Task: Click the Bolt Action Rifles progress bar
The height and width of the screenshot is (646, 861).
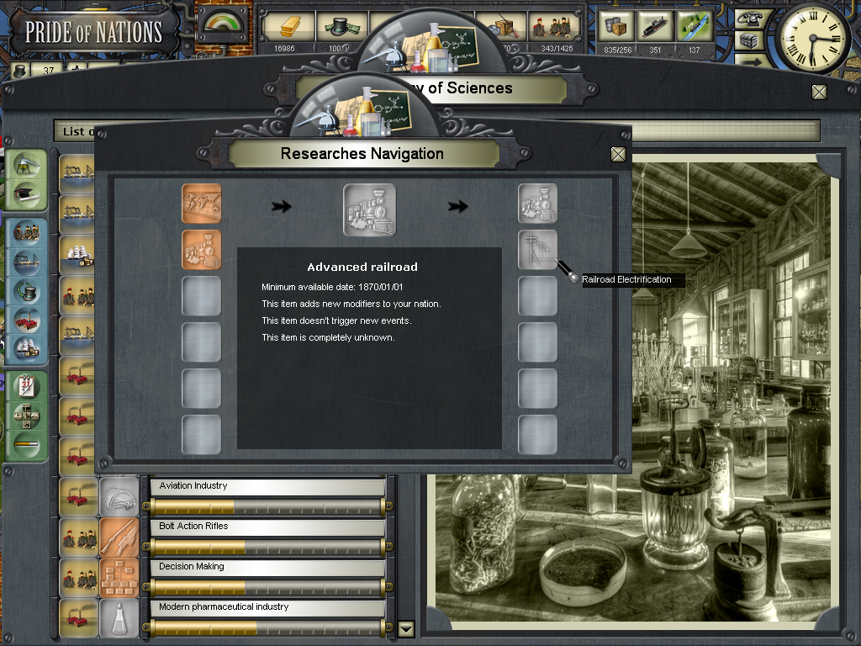Action: click(x=267, y=547)
